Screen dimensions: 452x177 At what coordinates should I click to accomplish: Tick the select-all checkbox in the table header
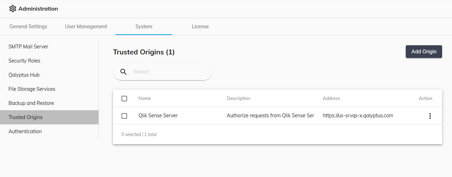click(124, 99)
